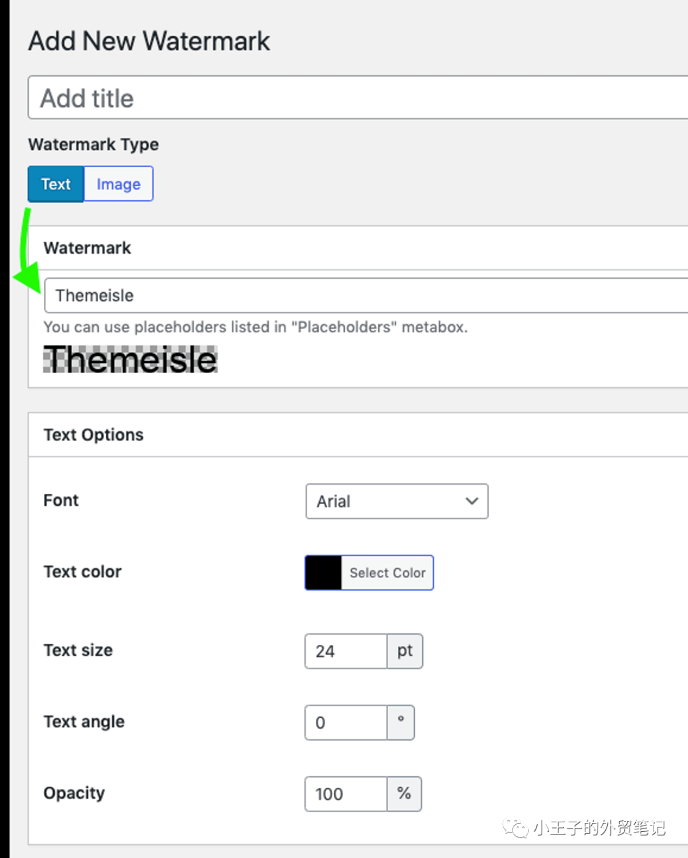This screenshot has width=688, height=858.
Task: Click the black text color swatch
Action: point(324,573)
